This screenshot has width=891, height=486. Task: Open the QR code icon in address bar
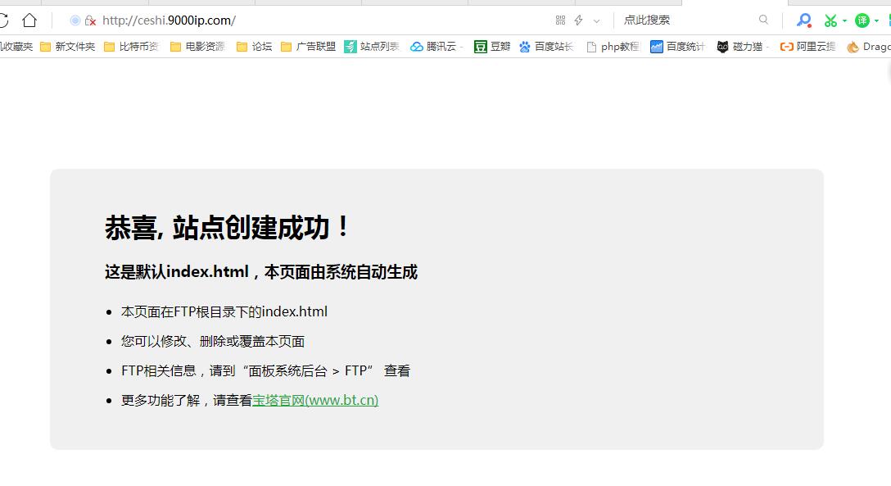click(x=560, y=20)
